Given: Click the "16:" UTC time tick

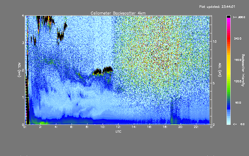Looking at the screenshot, I should [x=150, y=127].
